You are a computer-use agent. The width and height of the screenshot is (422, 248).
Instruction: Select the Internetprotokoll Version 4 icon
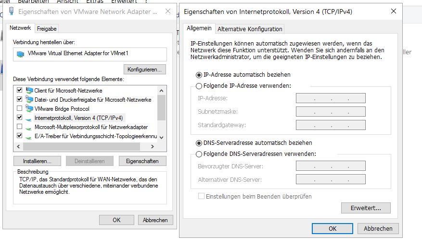pos(29,118)
